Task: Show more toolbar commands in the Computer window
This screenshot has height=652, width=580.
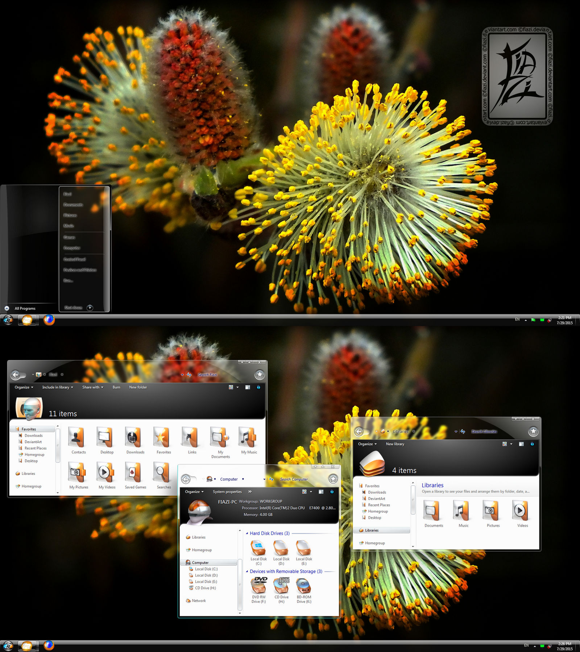Action: pos(250,492)
